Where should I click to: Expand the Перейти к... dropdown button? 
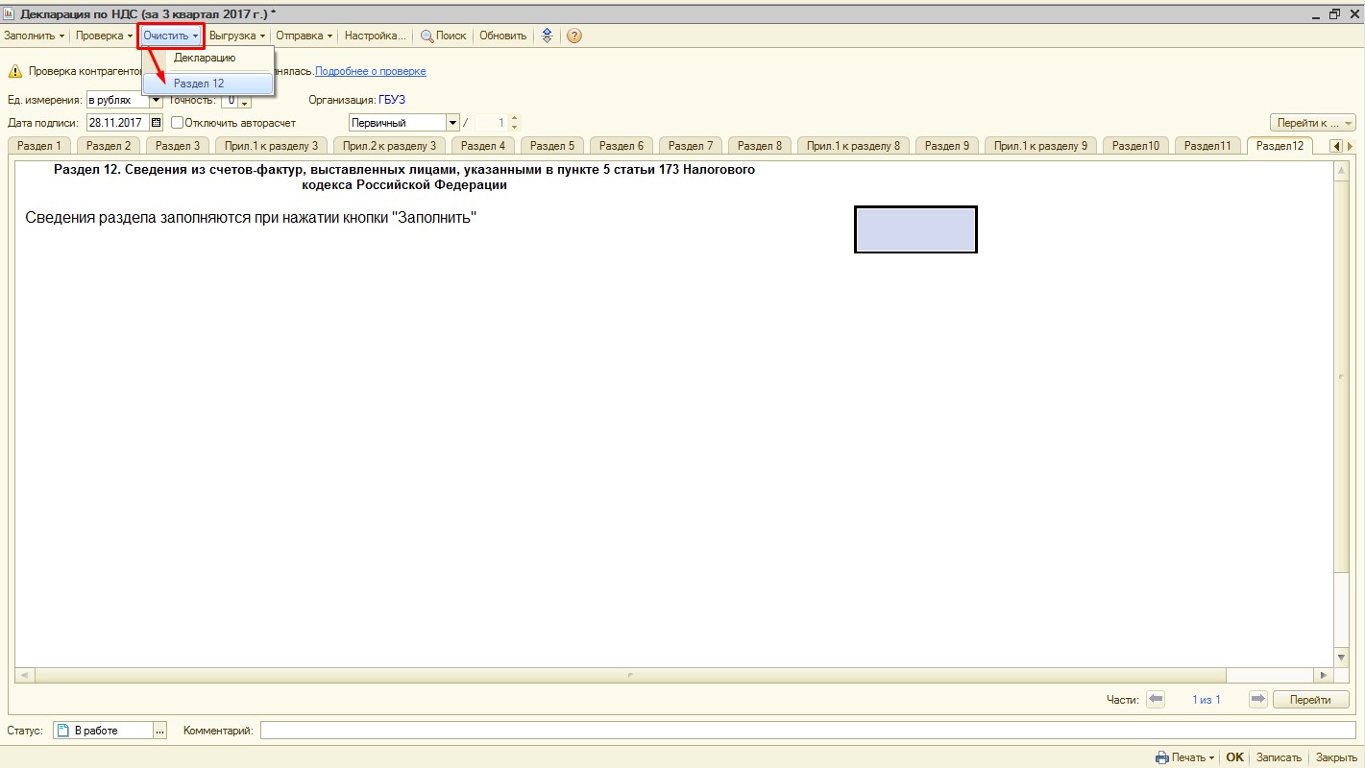coord(1313,123)
